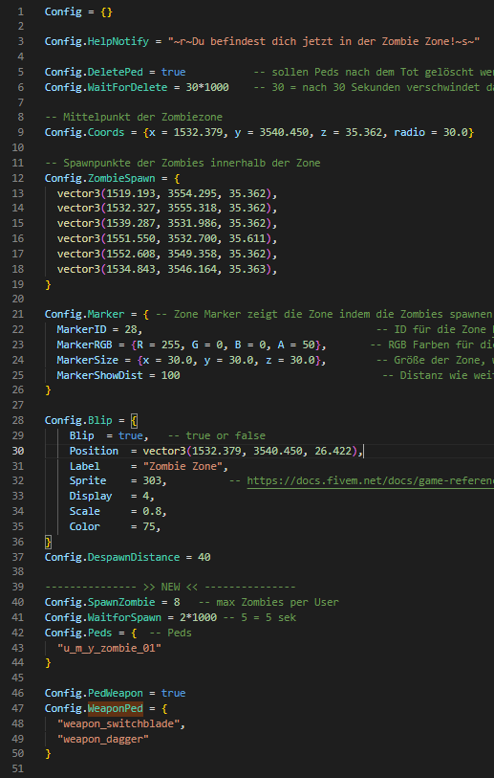The width and height of the screenshot is (494, 778).
Task: Click the opening brace of Config.Marker
Action: (x=146, y=314)
